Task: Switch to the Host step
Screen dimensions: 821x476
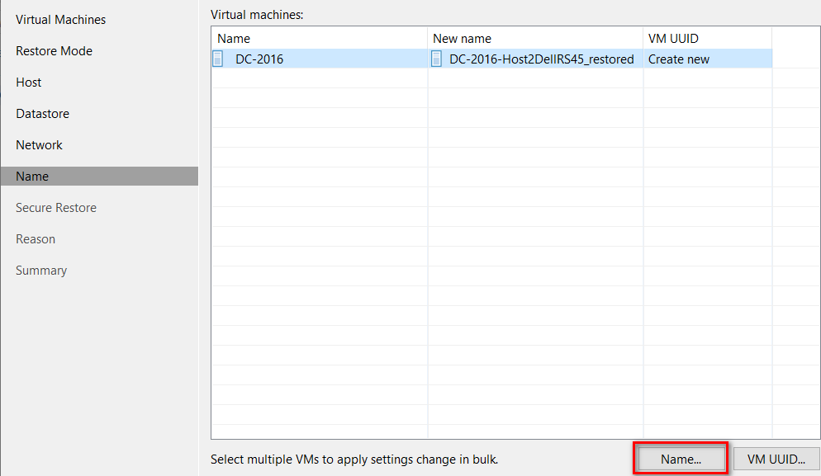Action: pos(28,82)
